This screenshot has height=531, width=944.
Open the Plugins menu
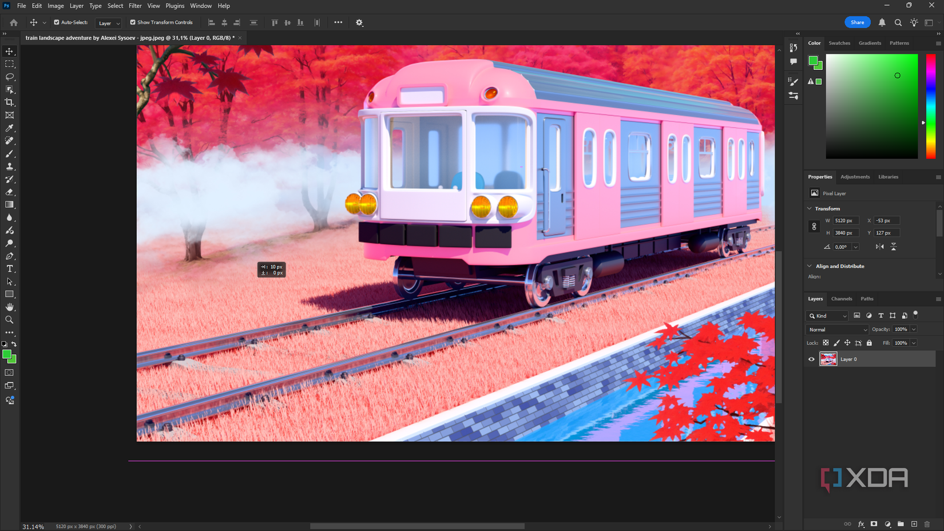(x=175, y=6)
